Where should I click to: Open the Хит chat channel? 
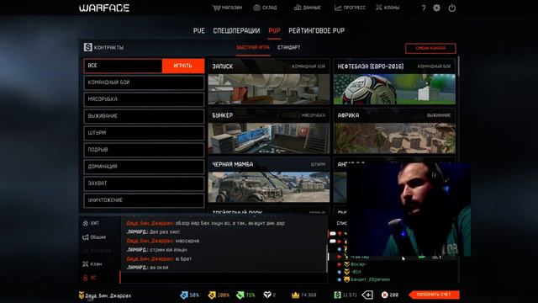point(92,223)
